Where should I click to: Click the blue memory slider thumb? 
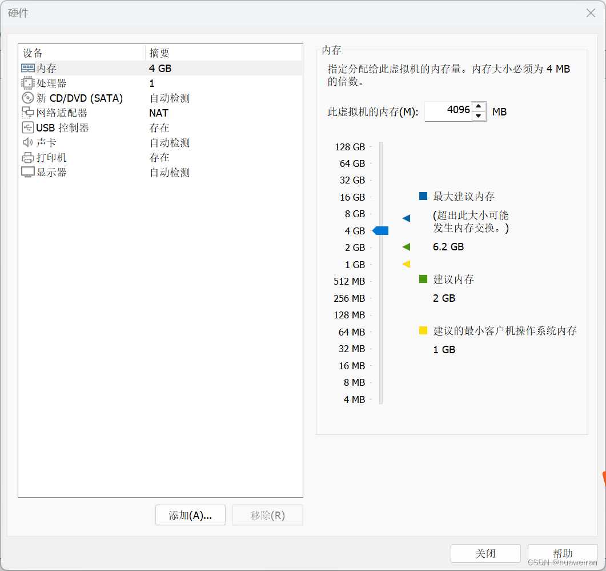pos(380,231)
